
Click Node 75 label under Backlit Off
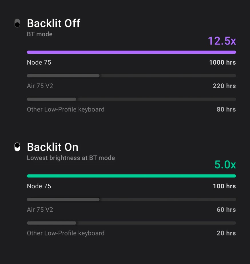tap(39, 62)
